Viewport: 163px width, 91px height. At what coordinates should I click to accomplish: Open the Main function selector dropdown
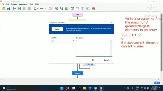tap(43, 8)
